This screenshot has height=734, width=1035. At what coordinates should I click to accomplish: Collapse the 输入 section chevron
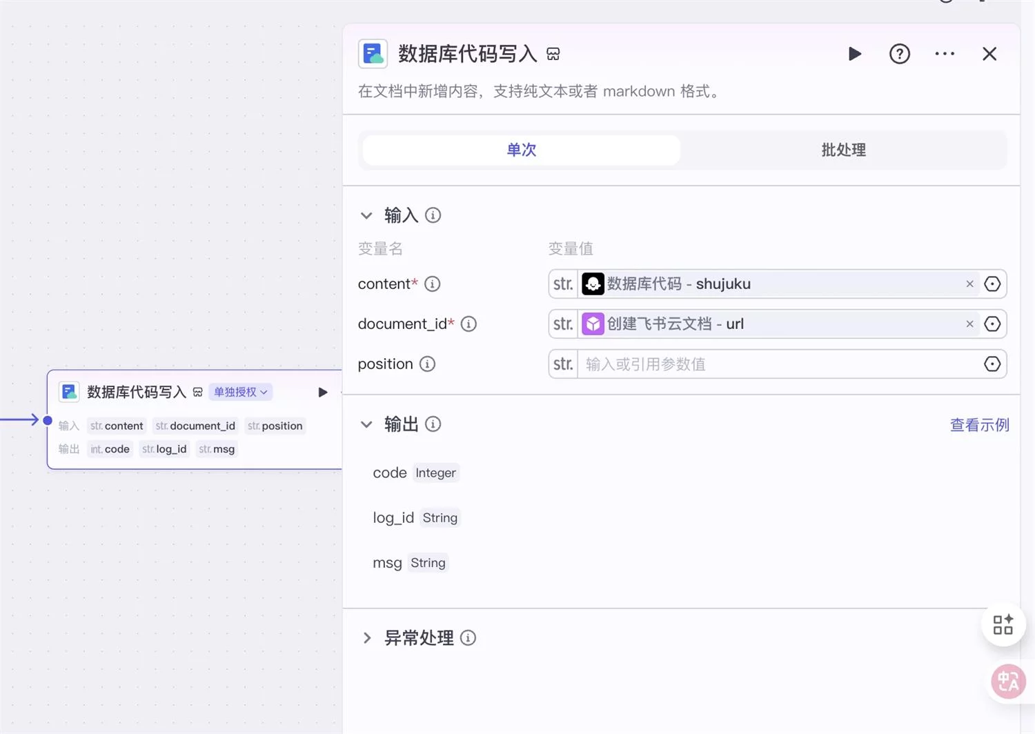click(x=366, y=215)
